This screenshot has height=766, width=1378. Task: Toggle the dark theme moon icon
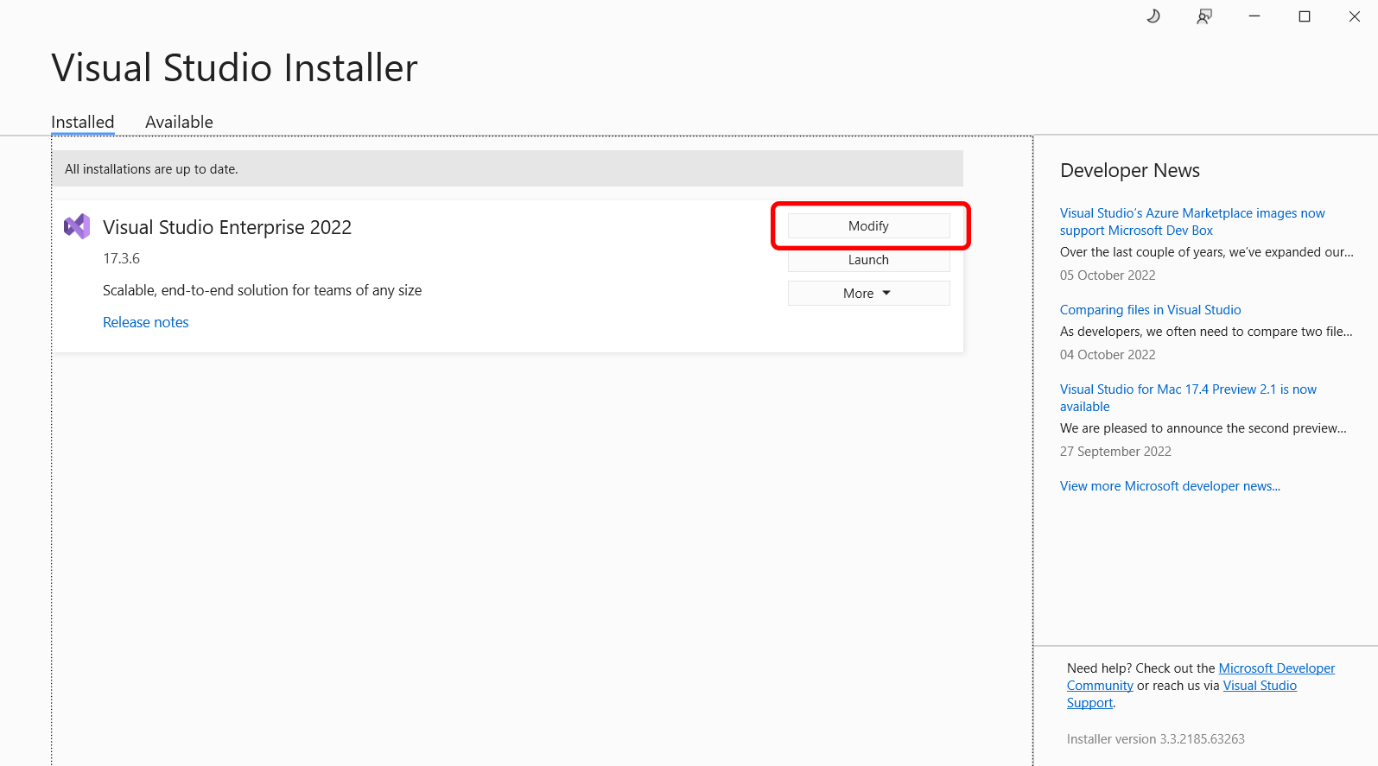pyautogui.click(x=1153, y=16)
